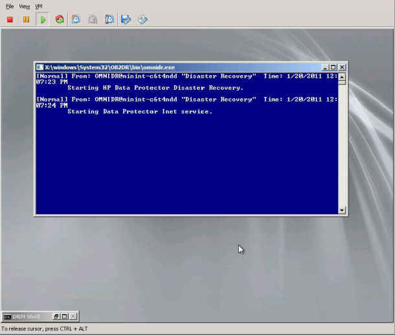Click the blue floppy arrow toolbar icon
Image resolution: width=395 pixels, height=335 pixels.
(126, 19)
